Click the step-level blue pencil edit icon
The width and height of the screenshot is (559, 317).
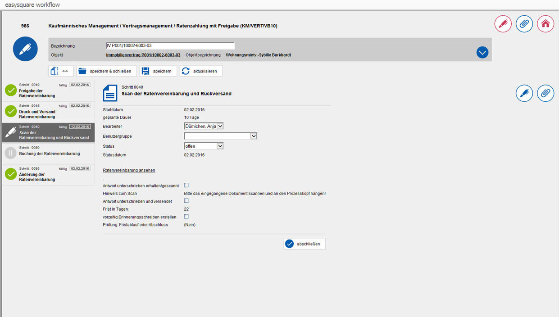point(524,93)
